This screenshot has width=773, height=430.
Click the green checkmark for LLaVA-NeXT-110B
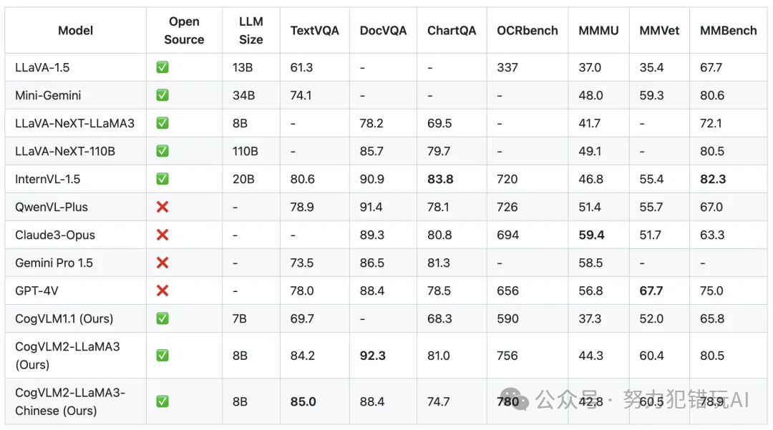(x=162, y=152)
